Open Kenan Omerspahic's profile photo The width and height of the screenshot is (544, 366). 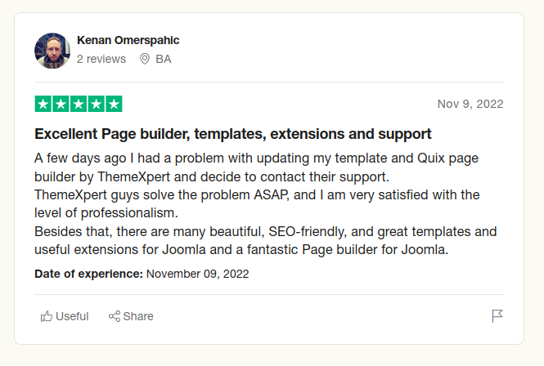tap(52, 51)
